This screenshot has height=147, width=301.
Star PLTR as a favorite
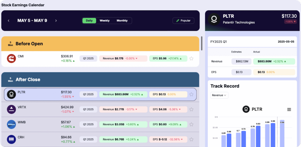tap(191, 94)
